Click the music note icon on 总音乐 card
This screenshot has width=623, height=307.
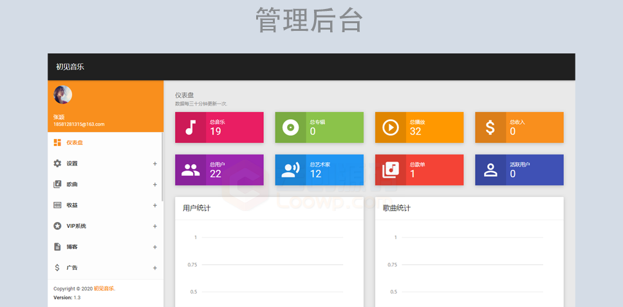(191, 127)
